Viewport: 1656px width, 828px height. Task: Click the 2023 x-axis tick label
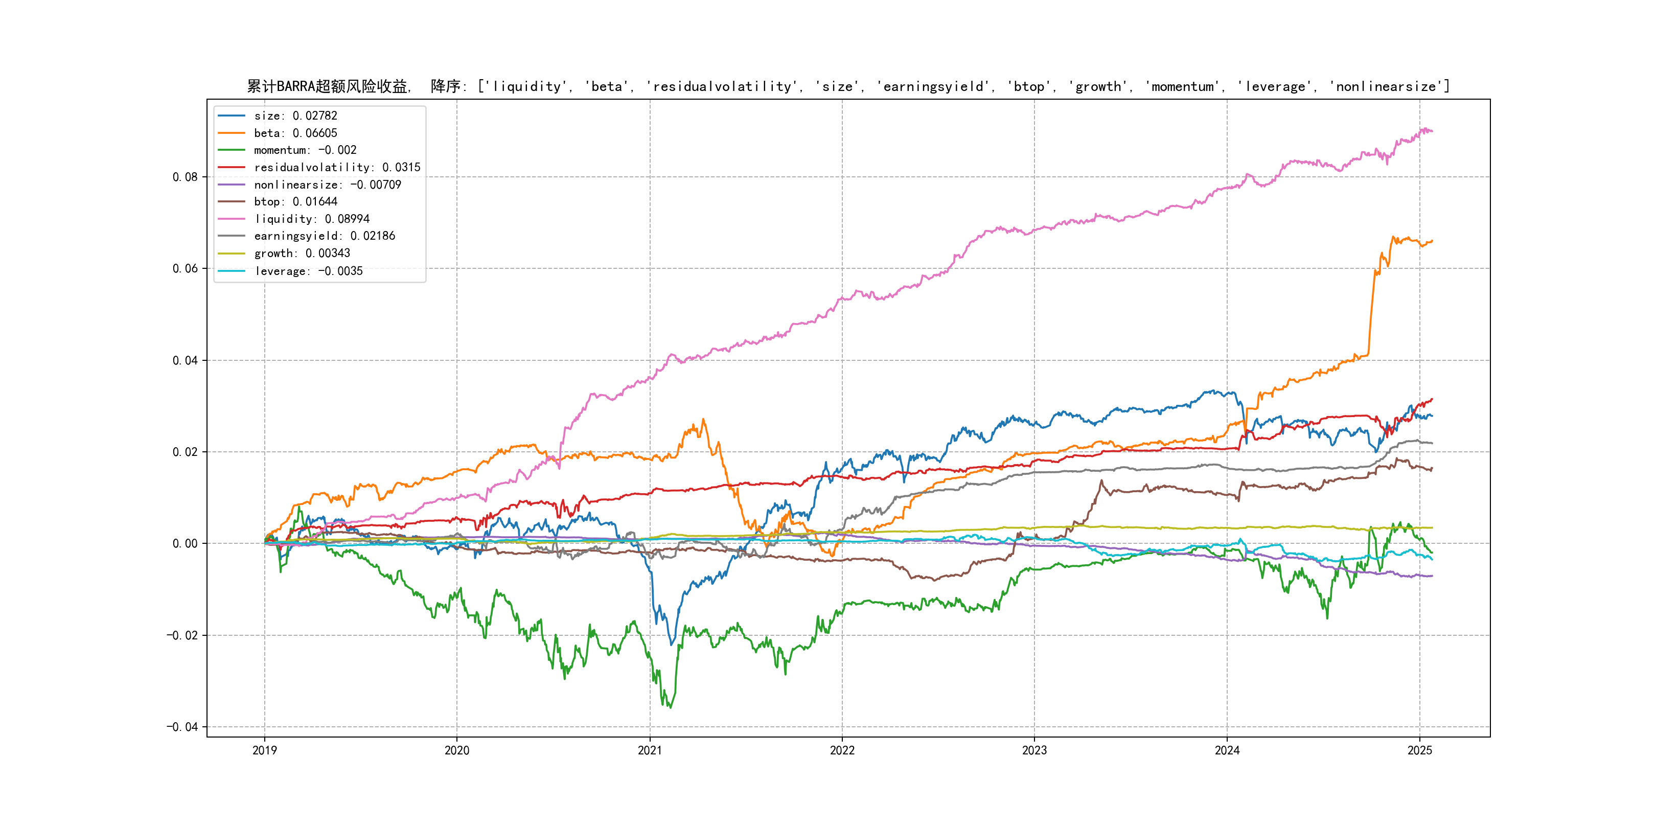pyautogui.click(x=1034, y=750)
